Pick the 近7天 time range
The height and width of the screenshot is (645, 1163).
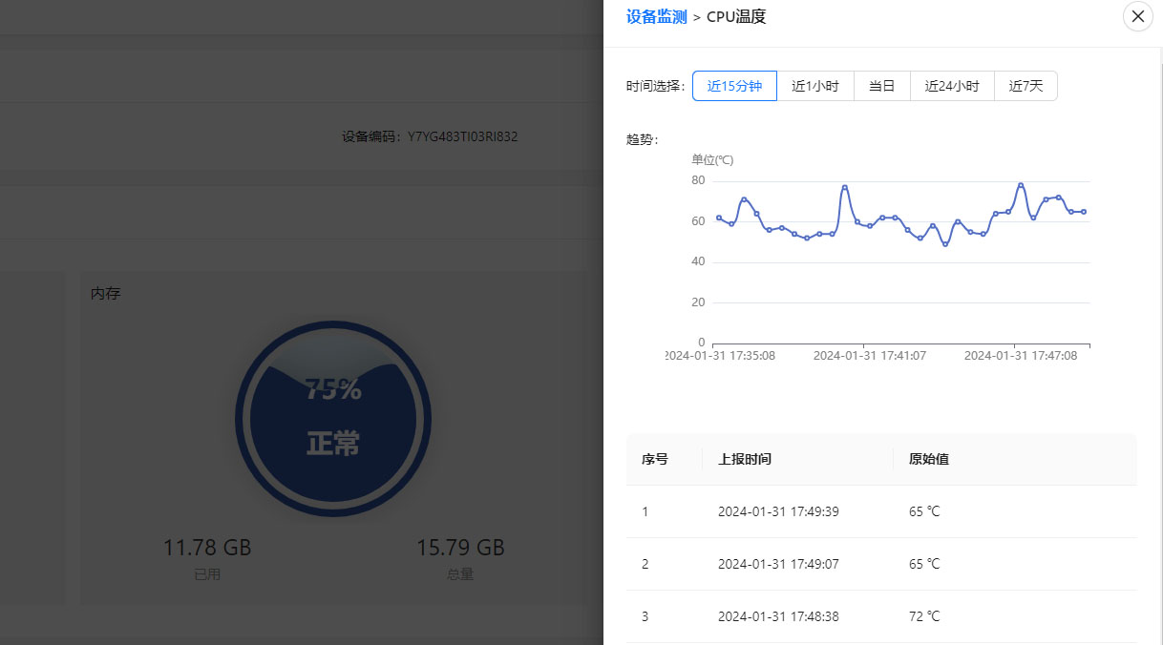(x=1026, y=86)
